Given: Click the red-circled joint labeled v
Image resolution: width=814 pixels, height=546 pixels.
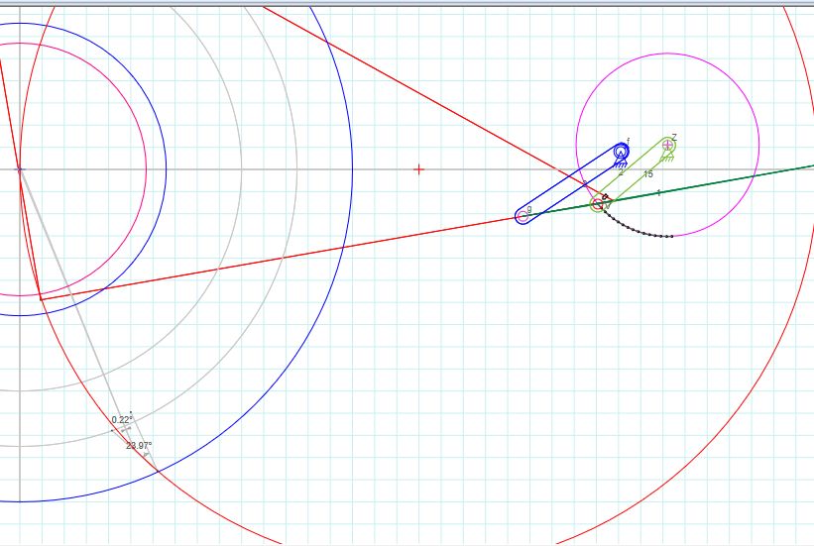Looking at the screenshot, I should [x=598, y=204].
